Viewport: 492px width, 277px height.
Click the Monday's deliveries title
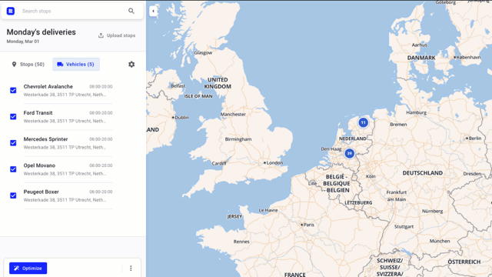(41, 32)
